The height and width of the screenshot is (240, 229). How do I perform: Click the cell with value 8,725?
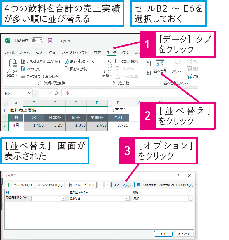118,125
